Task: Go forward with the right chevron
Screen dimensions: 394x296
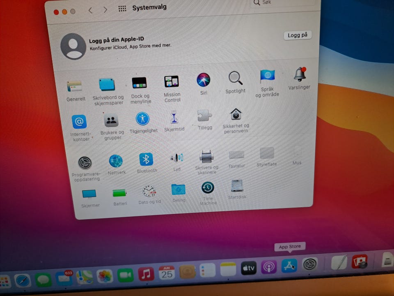Action: coord(105,10)
